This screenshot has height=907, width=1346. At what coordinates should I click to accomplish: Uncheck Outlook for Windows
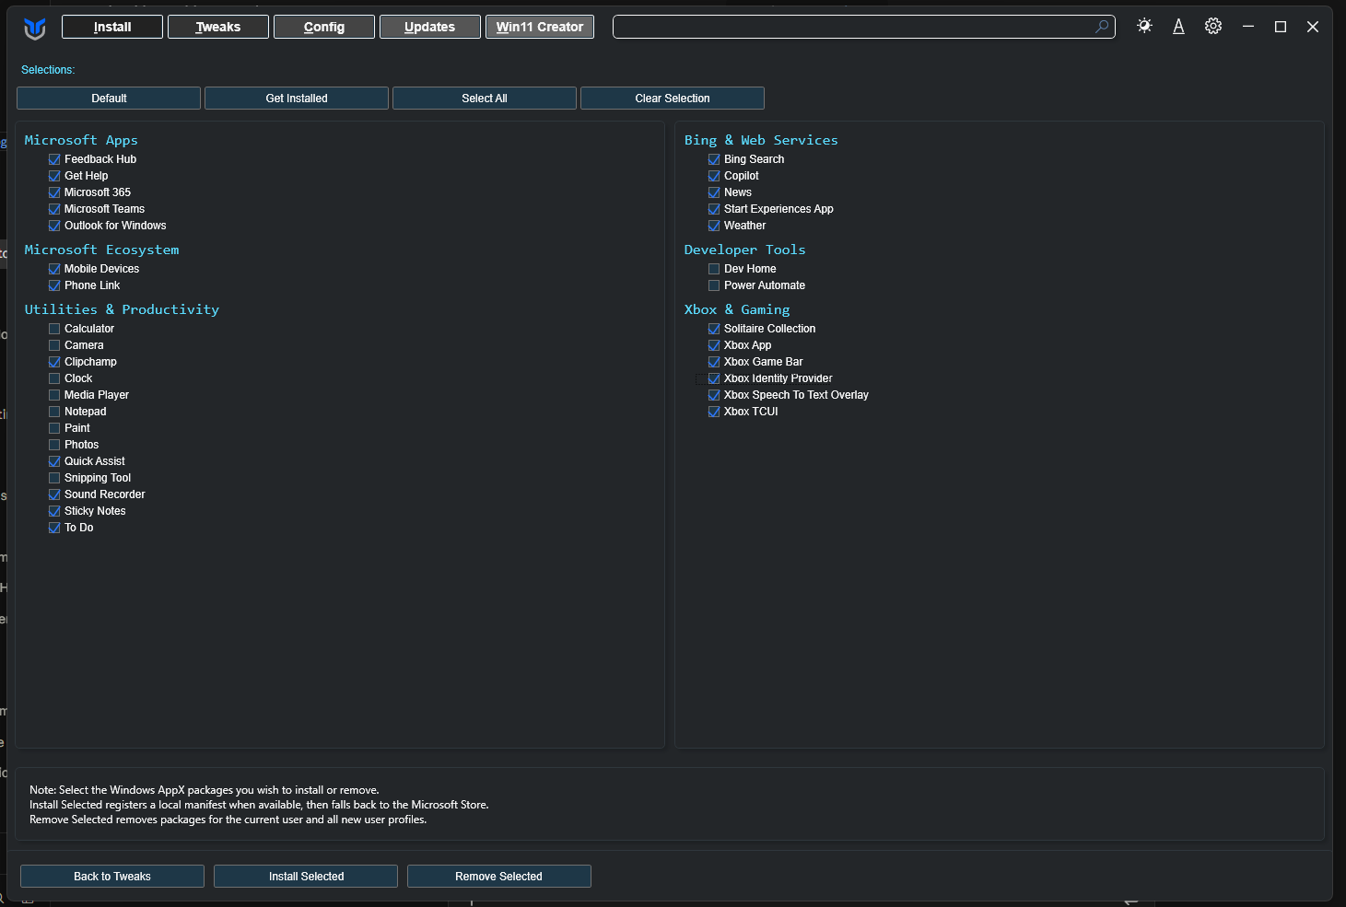pyautogui.click(x=54, y=226)
